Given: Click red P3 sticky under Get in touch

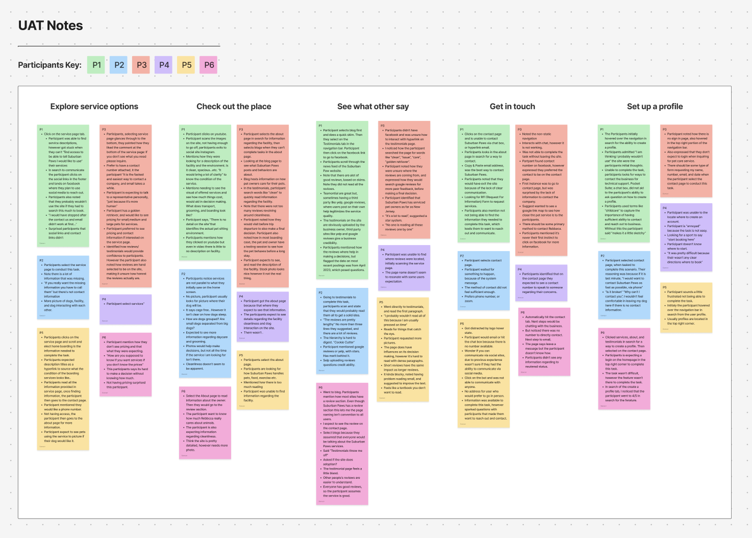Looking at the screenshot, I should pyautogui.click(x=541, y=190).
